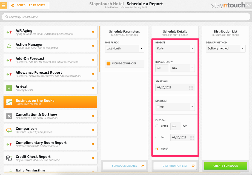Image resolution: width=252 pixels, height=175 pixels.
Task: Open the Add-On Forecast chevron
Action: coord(93,60)
